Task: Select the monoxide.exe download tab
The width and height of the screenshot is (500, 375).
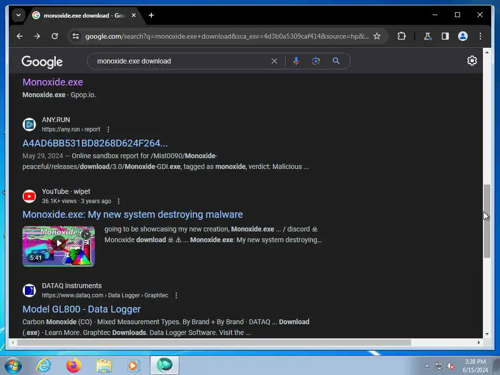Action: pyautogui.click(x=84, y=15)
